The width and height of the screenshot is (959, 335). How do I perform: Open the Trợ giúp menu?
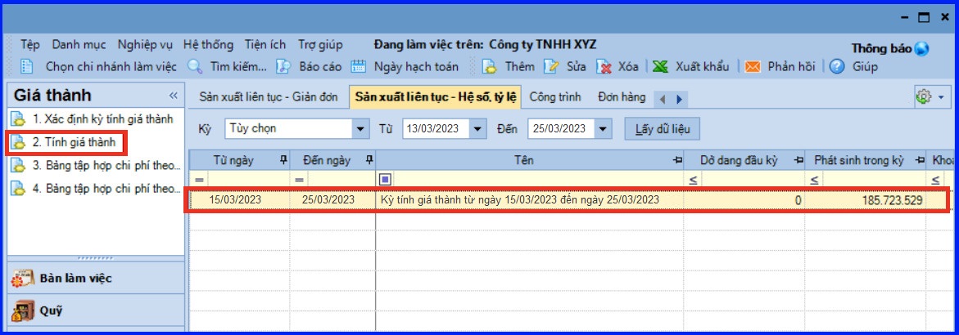pos(320,45)
